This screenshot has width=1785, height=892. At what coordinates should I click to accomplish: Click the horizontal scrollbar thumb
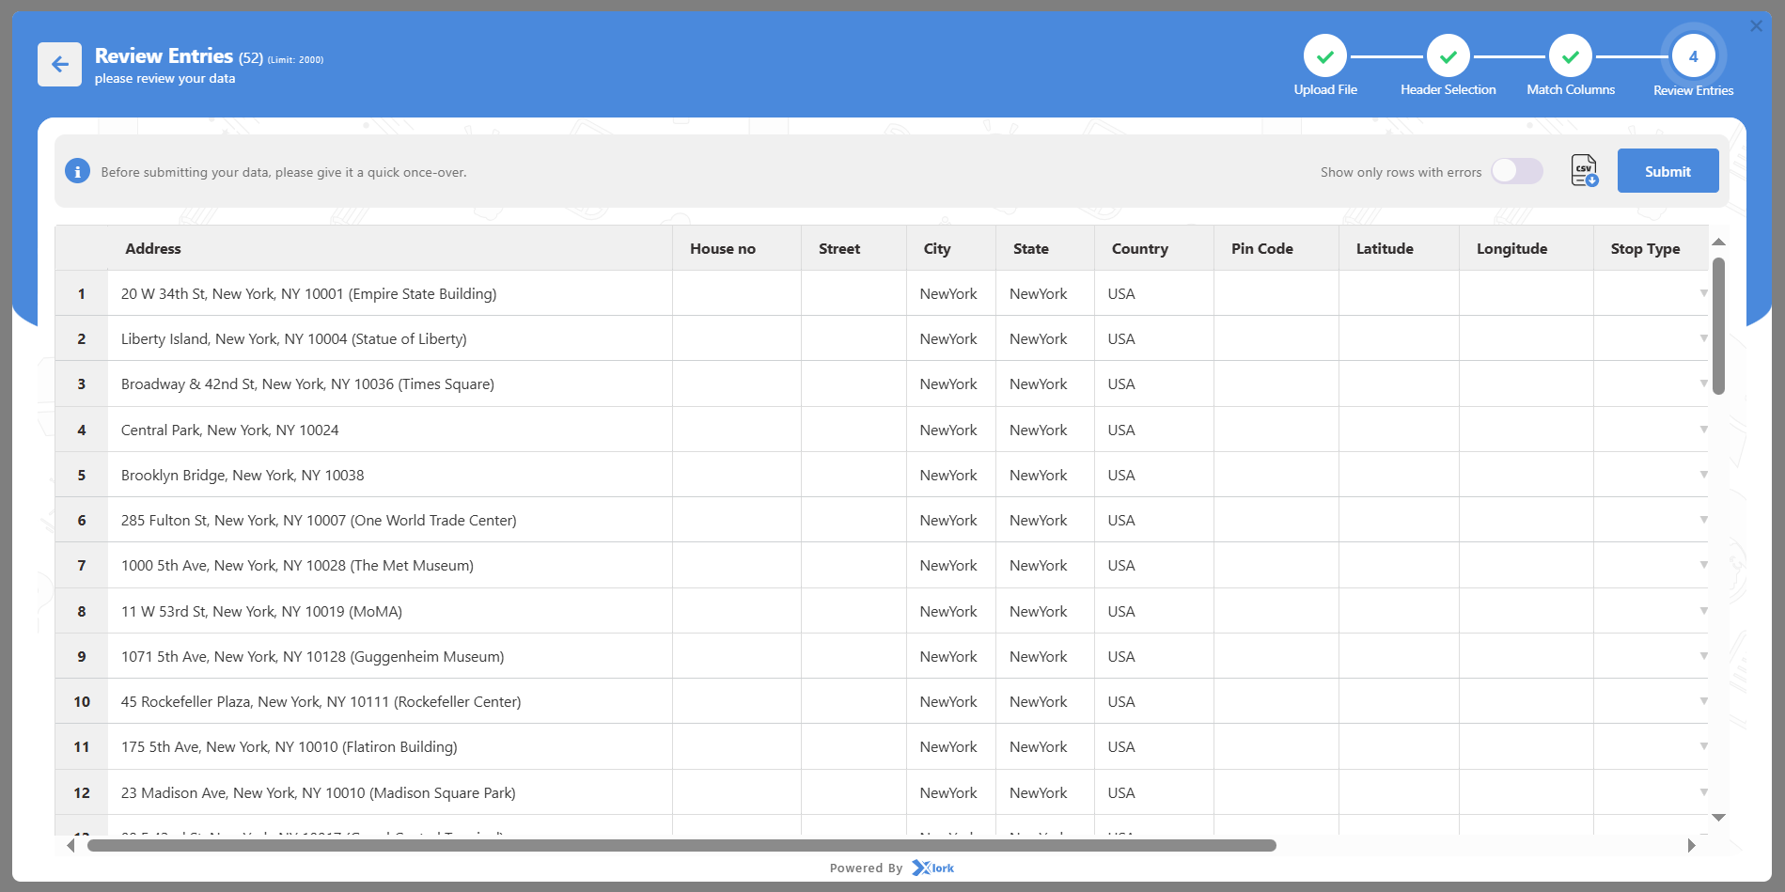pyautogui.click(x=681, y=845)
